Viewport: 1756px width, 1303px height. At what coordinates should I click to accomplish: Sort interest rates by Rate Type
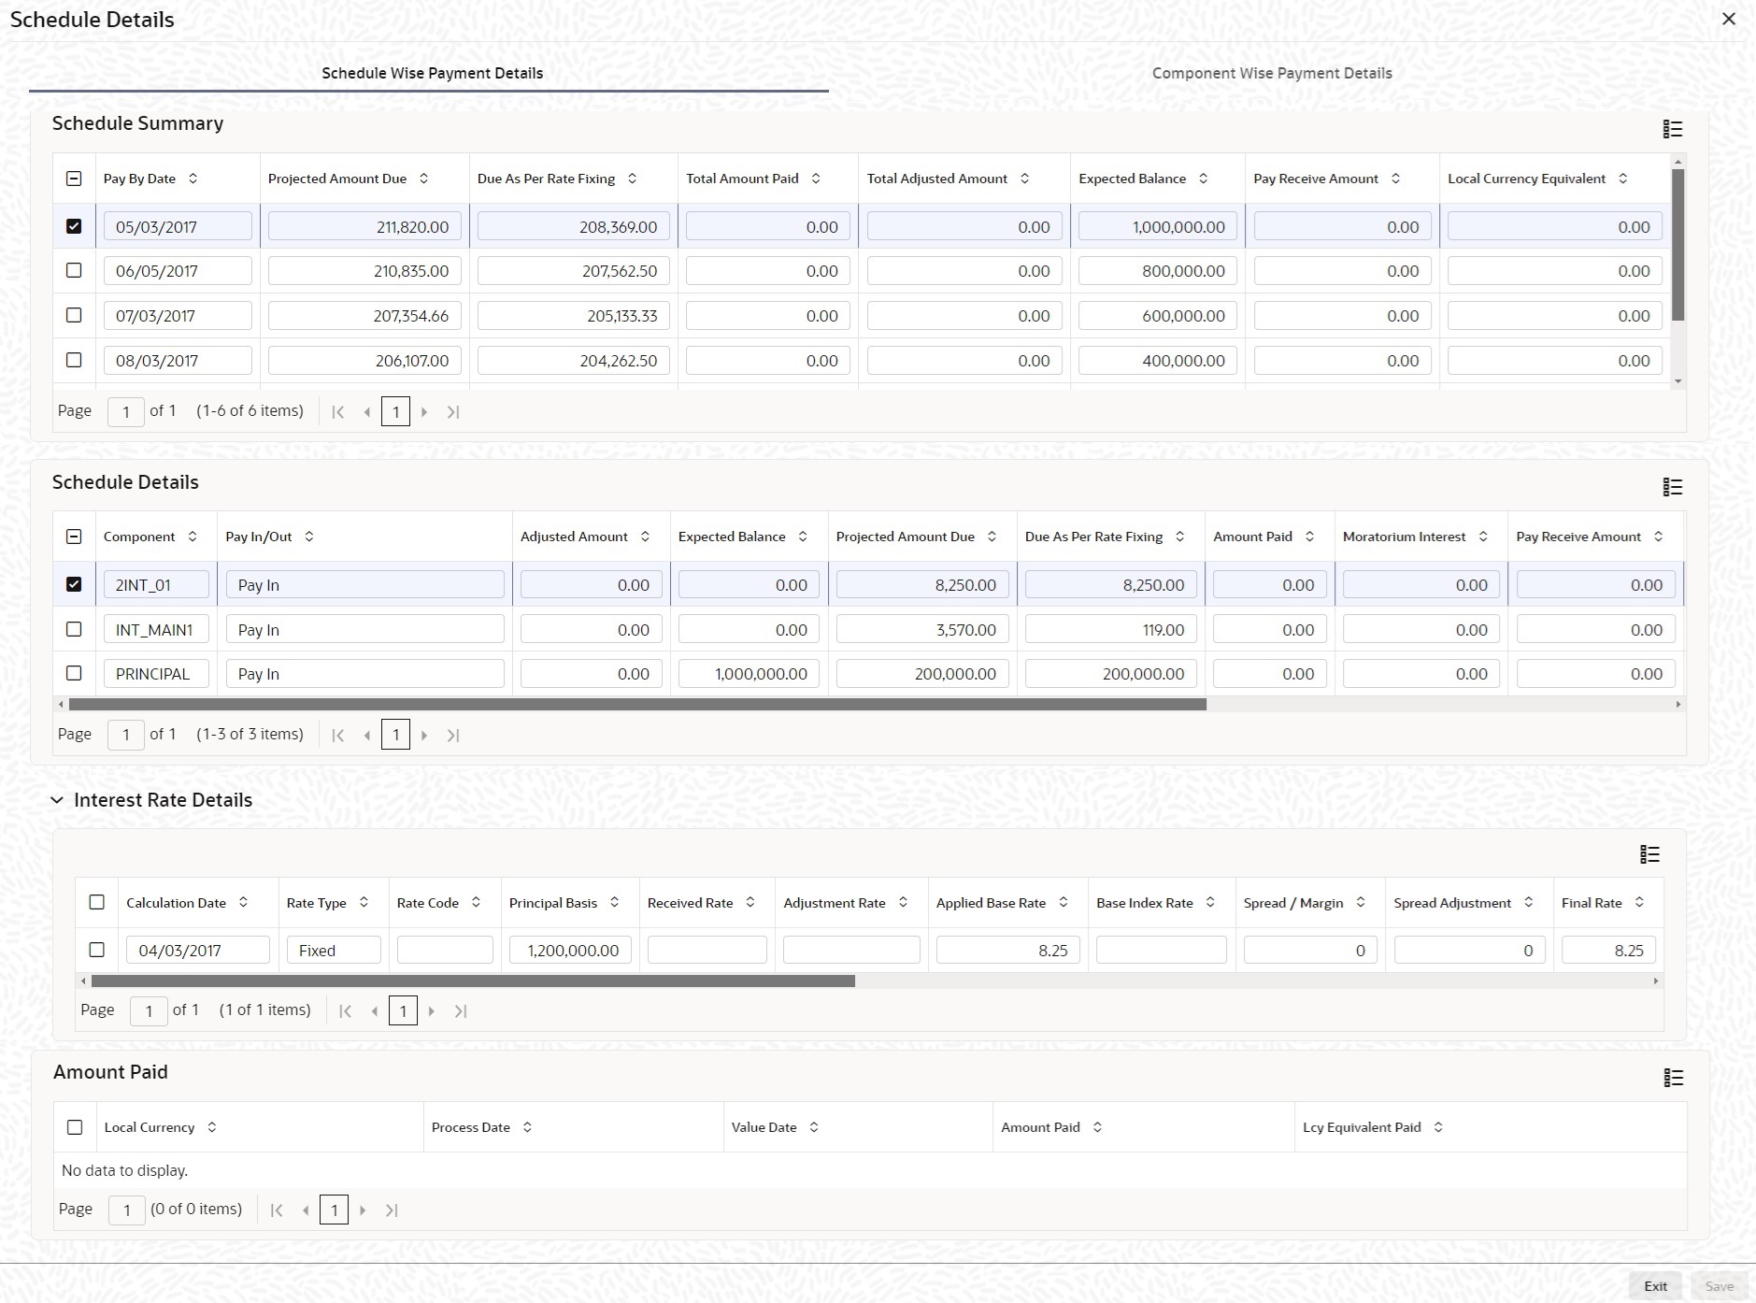tap(364, 903)
